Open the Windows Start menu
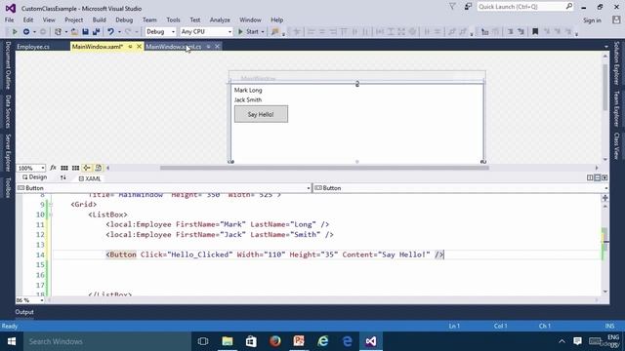The image size is (625, 351). point(12,341)
